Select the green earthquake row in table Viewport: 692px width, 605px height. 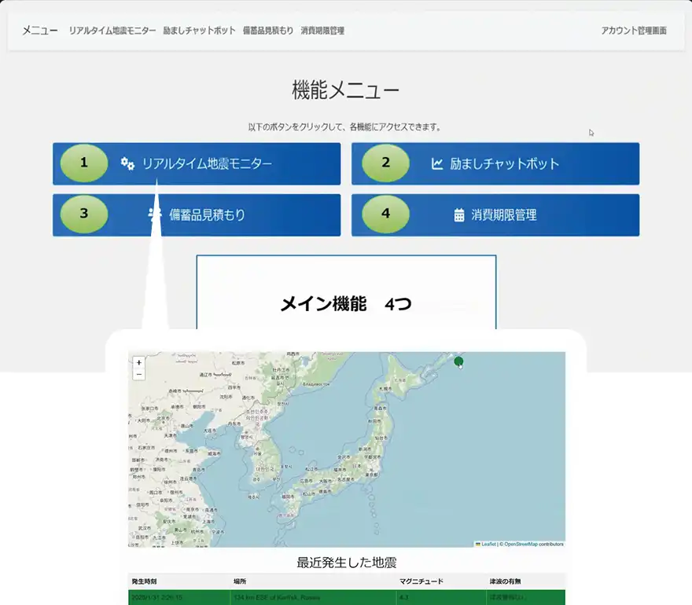pyautogui.click(x=346, y=597)
